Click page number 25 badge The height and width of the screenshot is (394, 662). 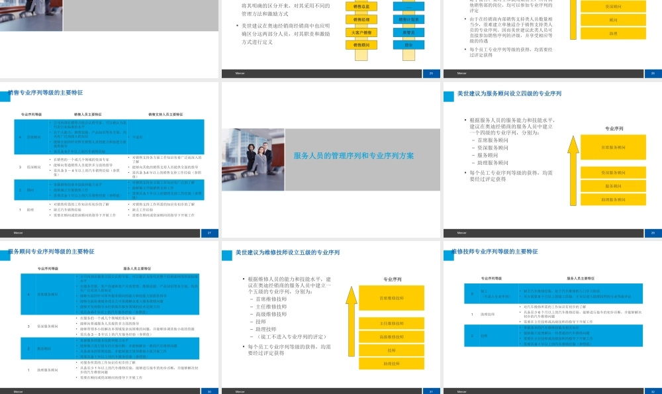[431, 74]
